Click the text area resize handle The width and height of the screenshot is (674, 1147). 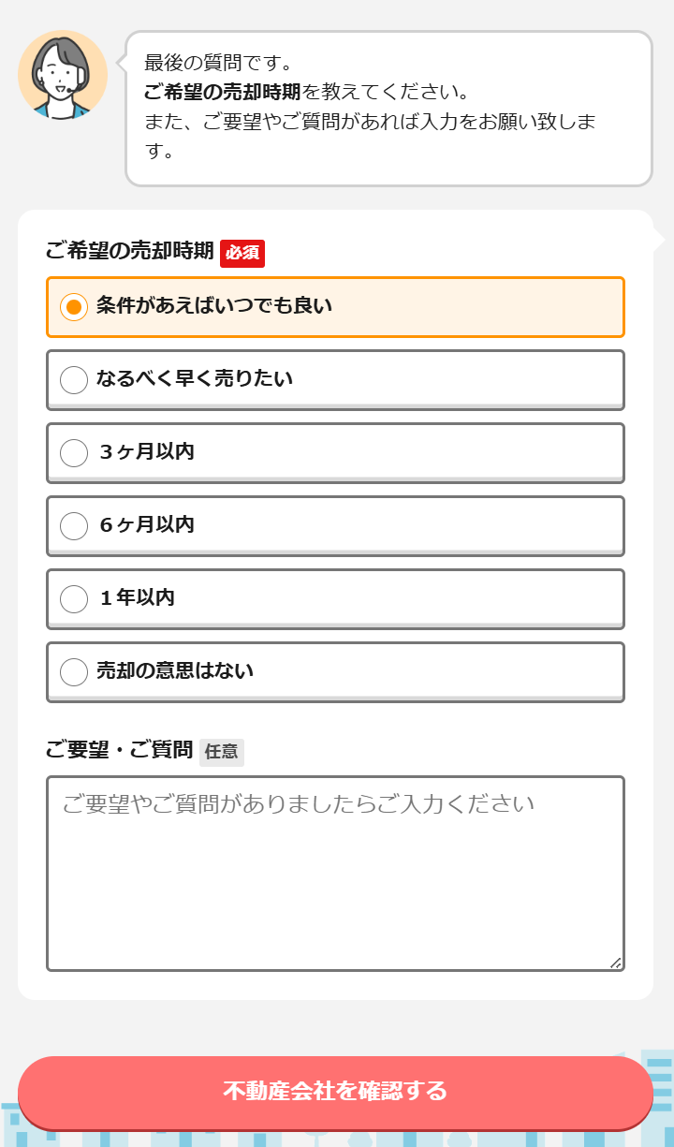click(615, 963)
